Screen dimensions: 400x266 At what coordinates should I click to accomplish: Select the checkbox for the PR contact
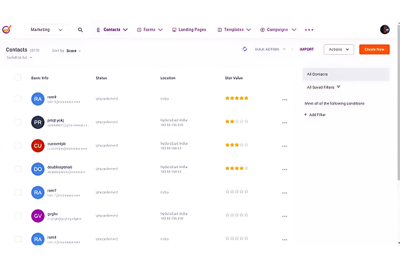pos(18,122)
